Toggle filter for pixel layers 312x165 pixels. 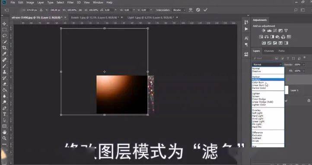tap(277, 58)
